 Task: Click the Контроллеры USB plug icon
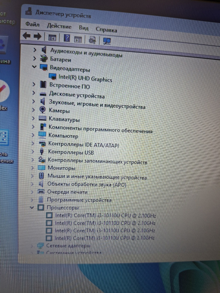(x=42, y=152)
